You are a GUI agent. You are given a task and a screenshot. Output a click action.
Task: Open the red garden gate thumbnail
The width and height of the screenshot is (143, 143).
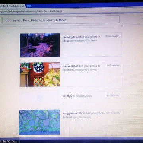click(x=40, y=74)
